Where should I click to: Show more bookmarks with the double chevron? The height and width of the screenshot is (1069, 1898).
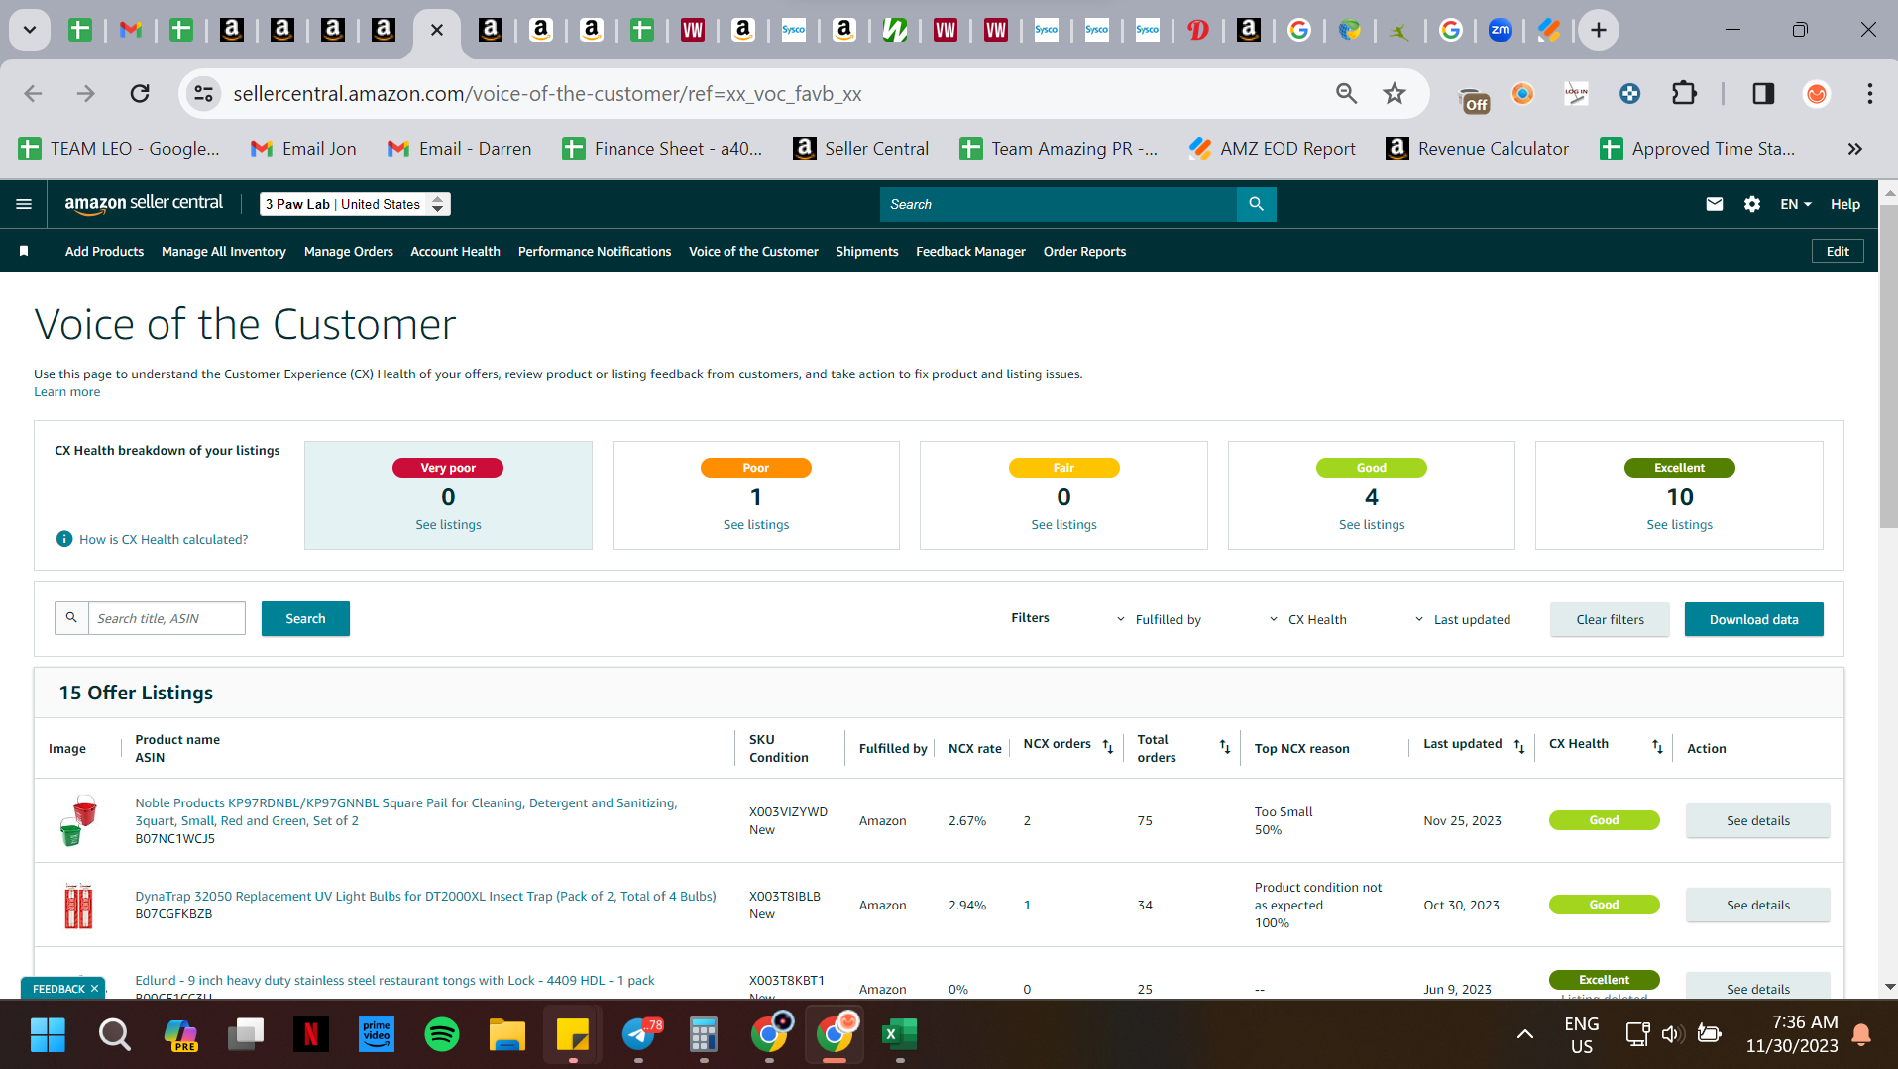(x=1854, y=149)
